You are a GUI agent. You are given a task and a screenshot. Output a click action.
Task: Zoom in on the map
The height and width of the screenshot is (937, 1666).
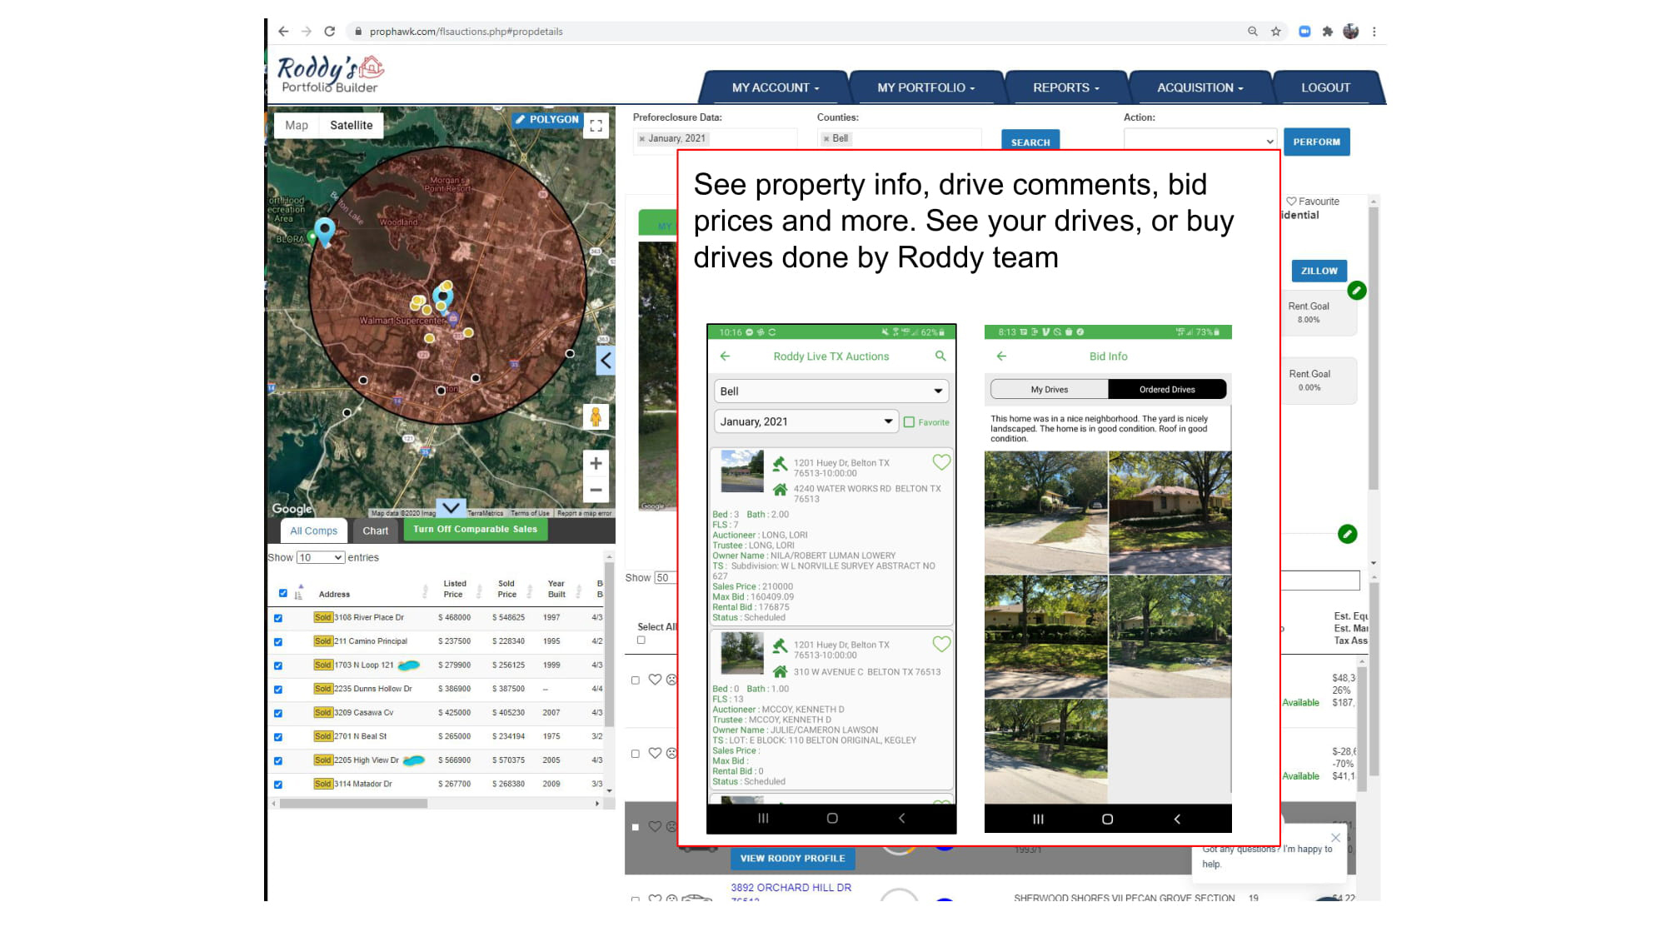[x=596, y=463]
